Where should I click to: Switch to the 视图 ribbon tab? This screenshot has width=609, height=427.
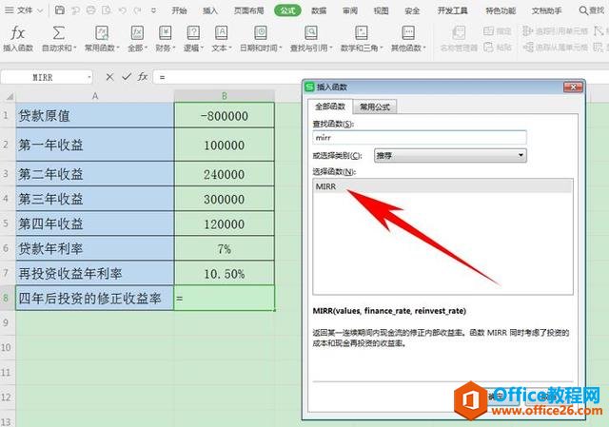381,10
